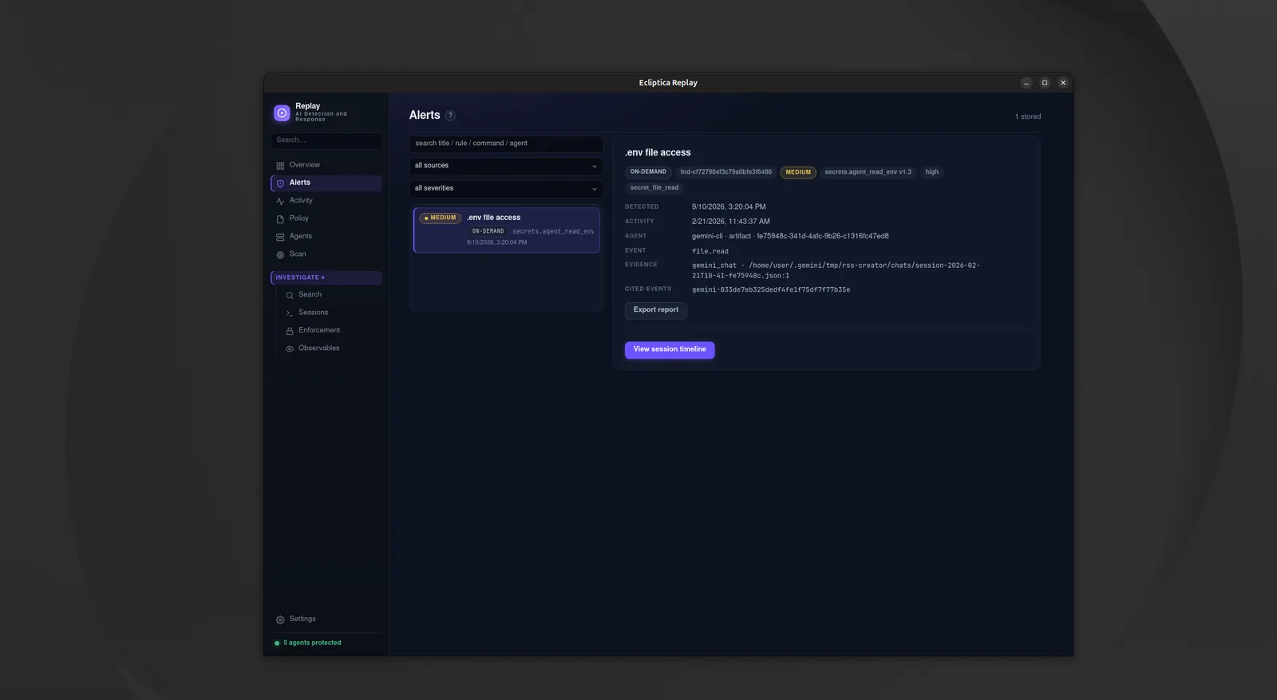Image resolution: width=1277 pixels, height=700 pixels.
Task: Open Agents via its server icon
Action: (x=280, y=237)
